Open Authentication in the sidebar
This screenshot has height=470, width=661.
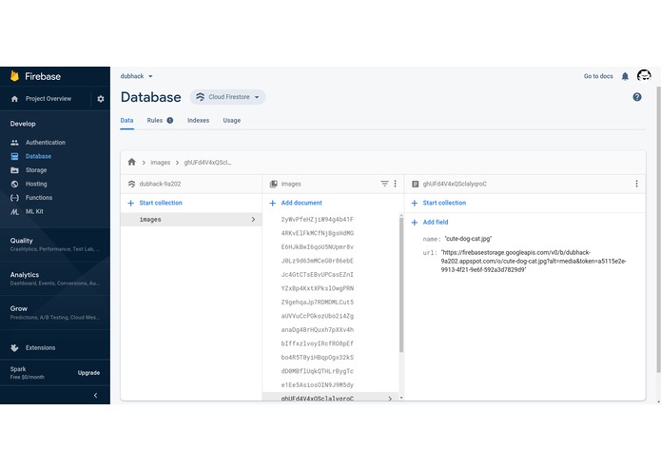click(x=45, y=143)
